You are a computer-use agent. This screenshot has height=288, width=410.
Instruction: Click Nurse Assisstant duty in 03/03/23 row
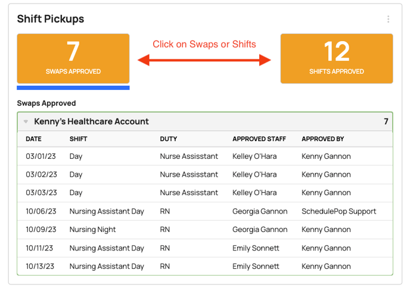(189, 193)
